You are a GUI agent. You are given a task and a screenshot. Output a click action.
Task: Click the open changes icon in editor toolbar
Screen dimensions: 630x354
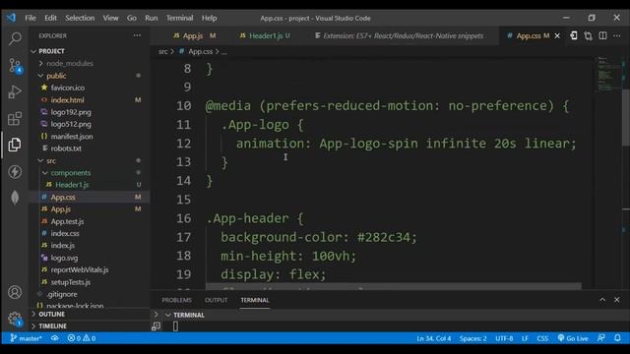573,35
